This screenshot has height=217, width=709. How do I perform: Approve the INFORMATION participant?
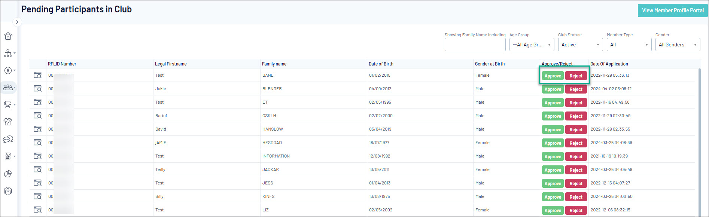(553, 156)
